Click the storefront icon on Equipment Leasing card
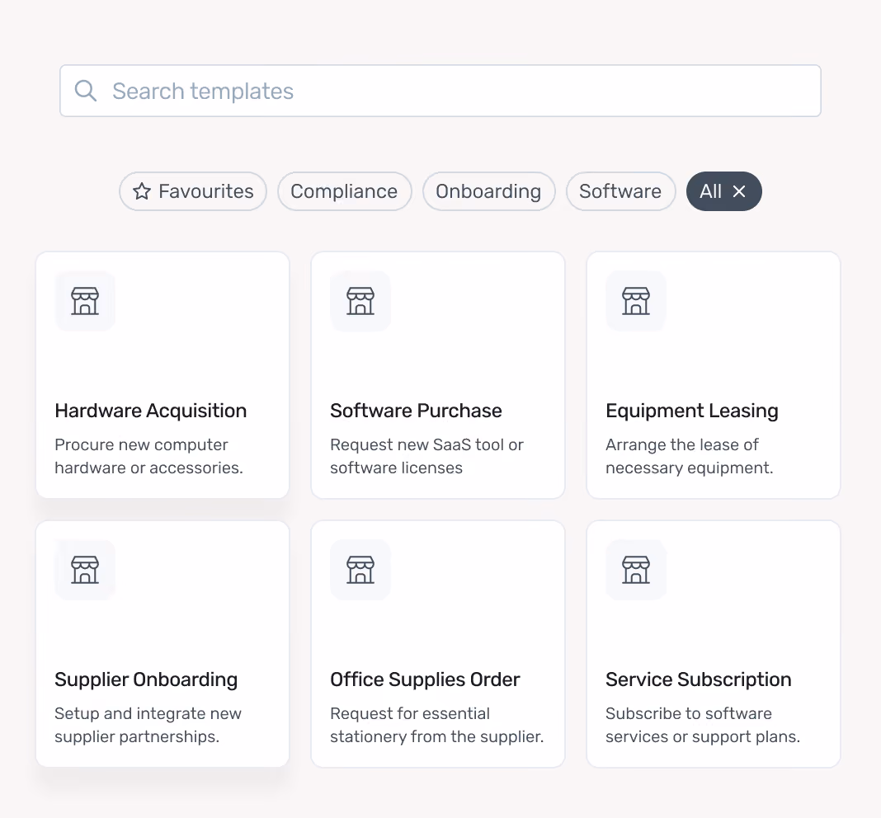881x818 pixels. pos(636,301)
